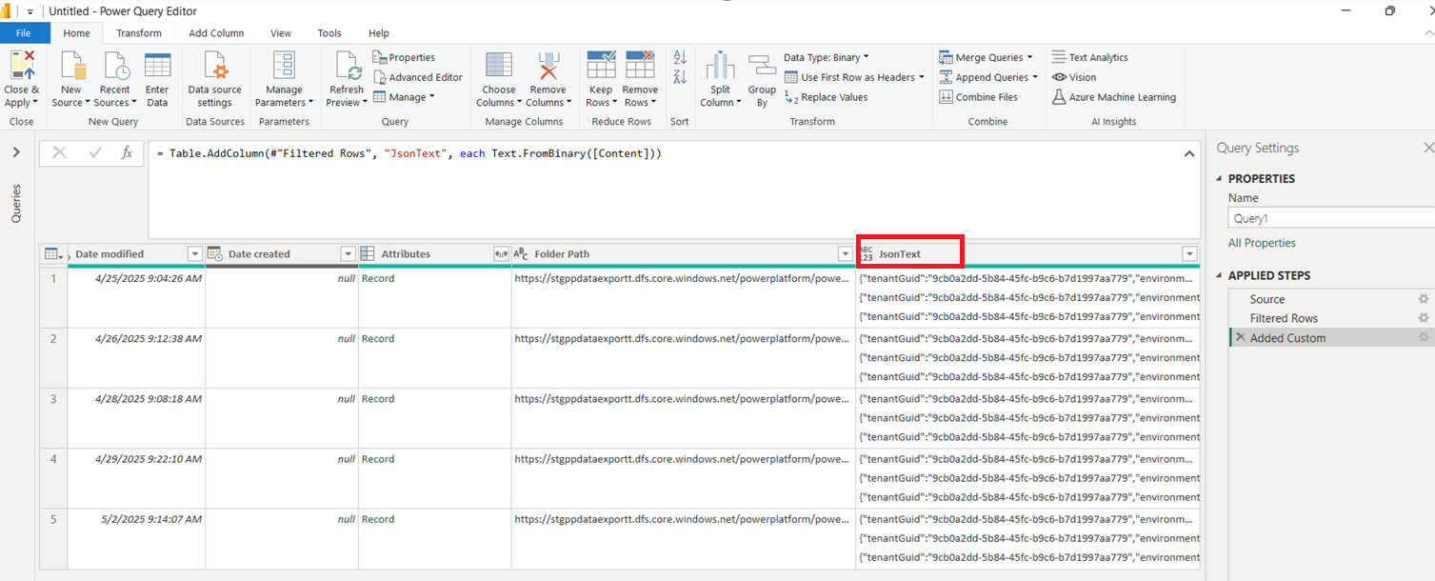Viewport: 1435px width, 581px height.
Task: Open the Add Column tab
Action: point(216,33)
